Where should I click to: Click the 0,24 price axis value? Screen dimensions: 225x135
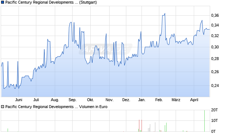click(215, 86)
